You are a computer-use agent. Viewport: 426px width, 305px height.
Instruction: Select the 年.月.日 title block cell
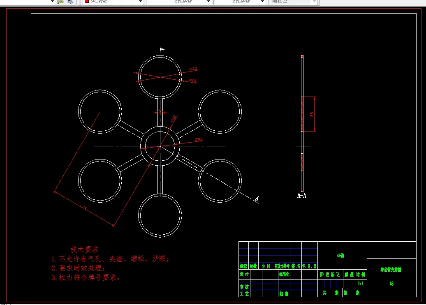click(310, 266)
